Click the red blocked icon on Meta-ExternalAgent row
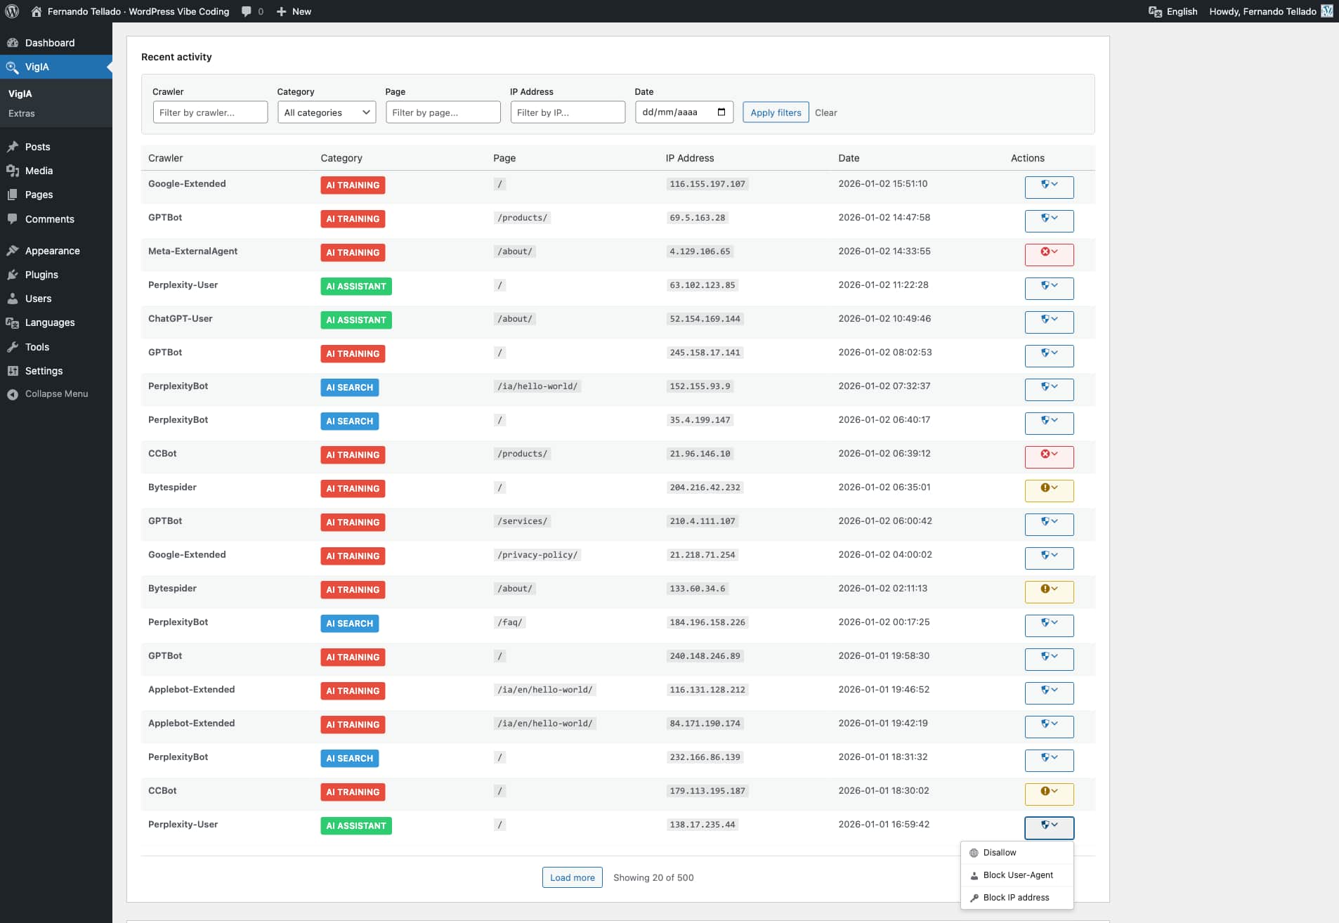 [x=1045, y=251]
